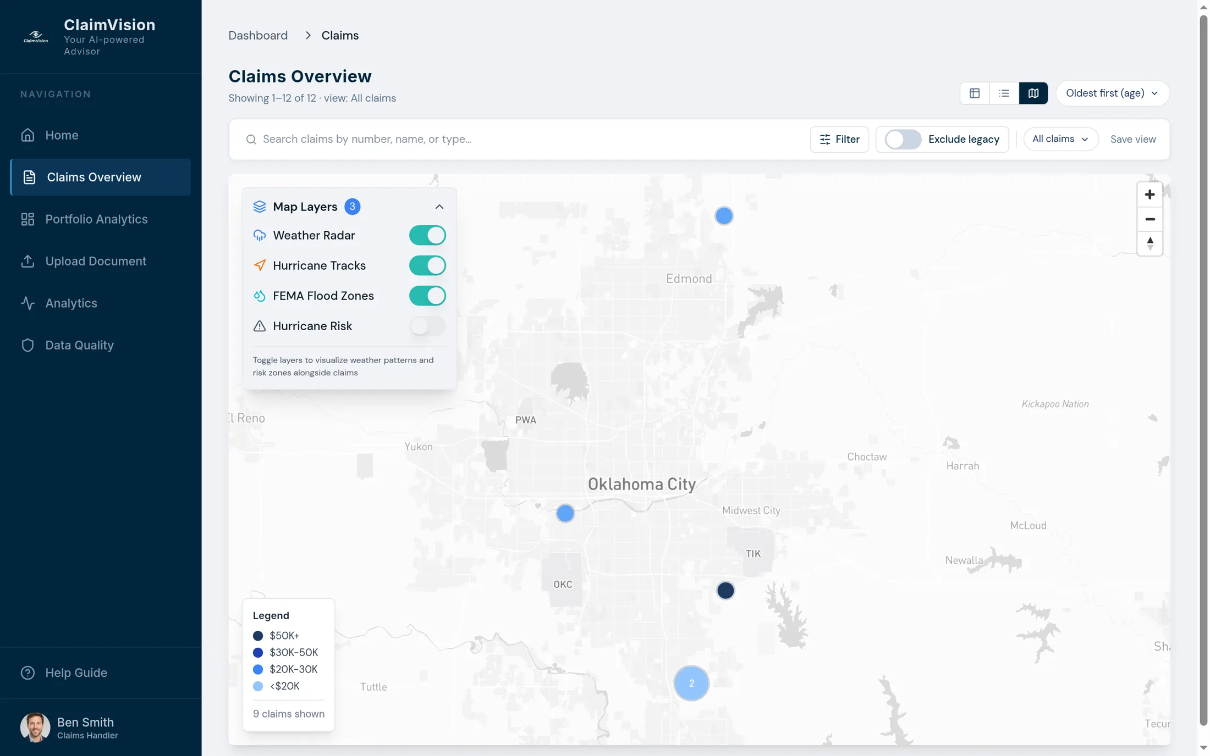The image size is (1210, 756).
Task: Click the Map Layers stack icon
Action: [259, 207]
